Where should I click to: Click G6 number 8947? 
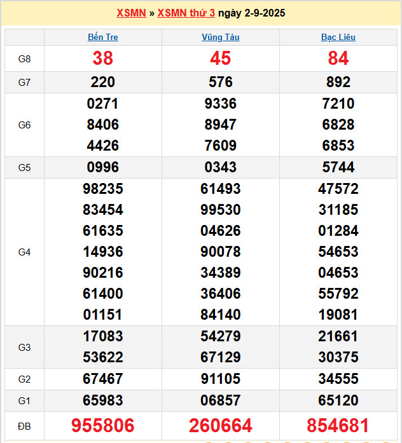pyautogui.click(x=221, y=125)
